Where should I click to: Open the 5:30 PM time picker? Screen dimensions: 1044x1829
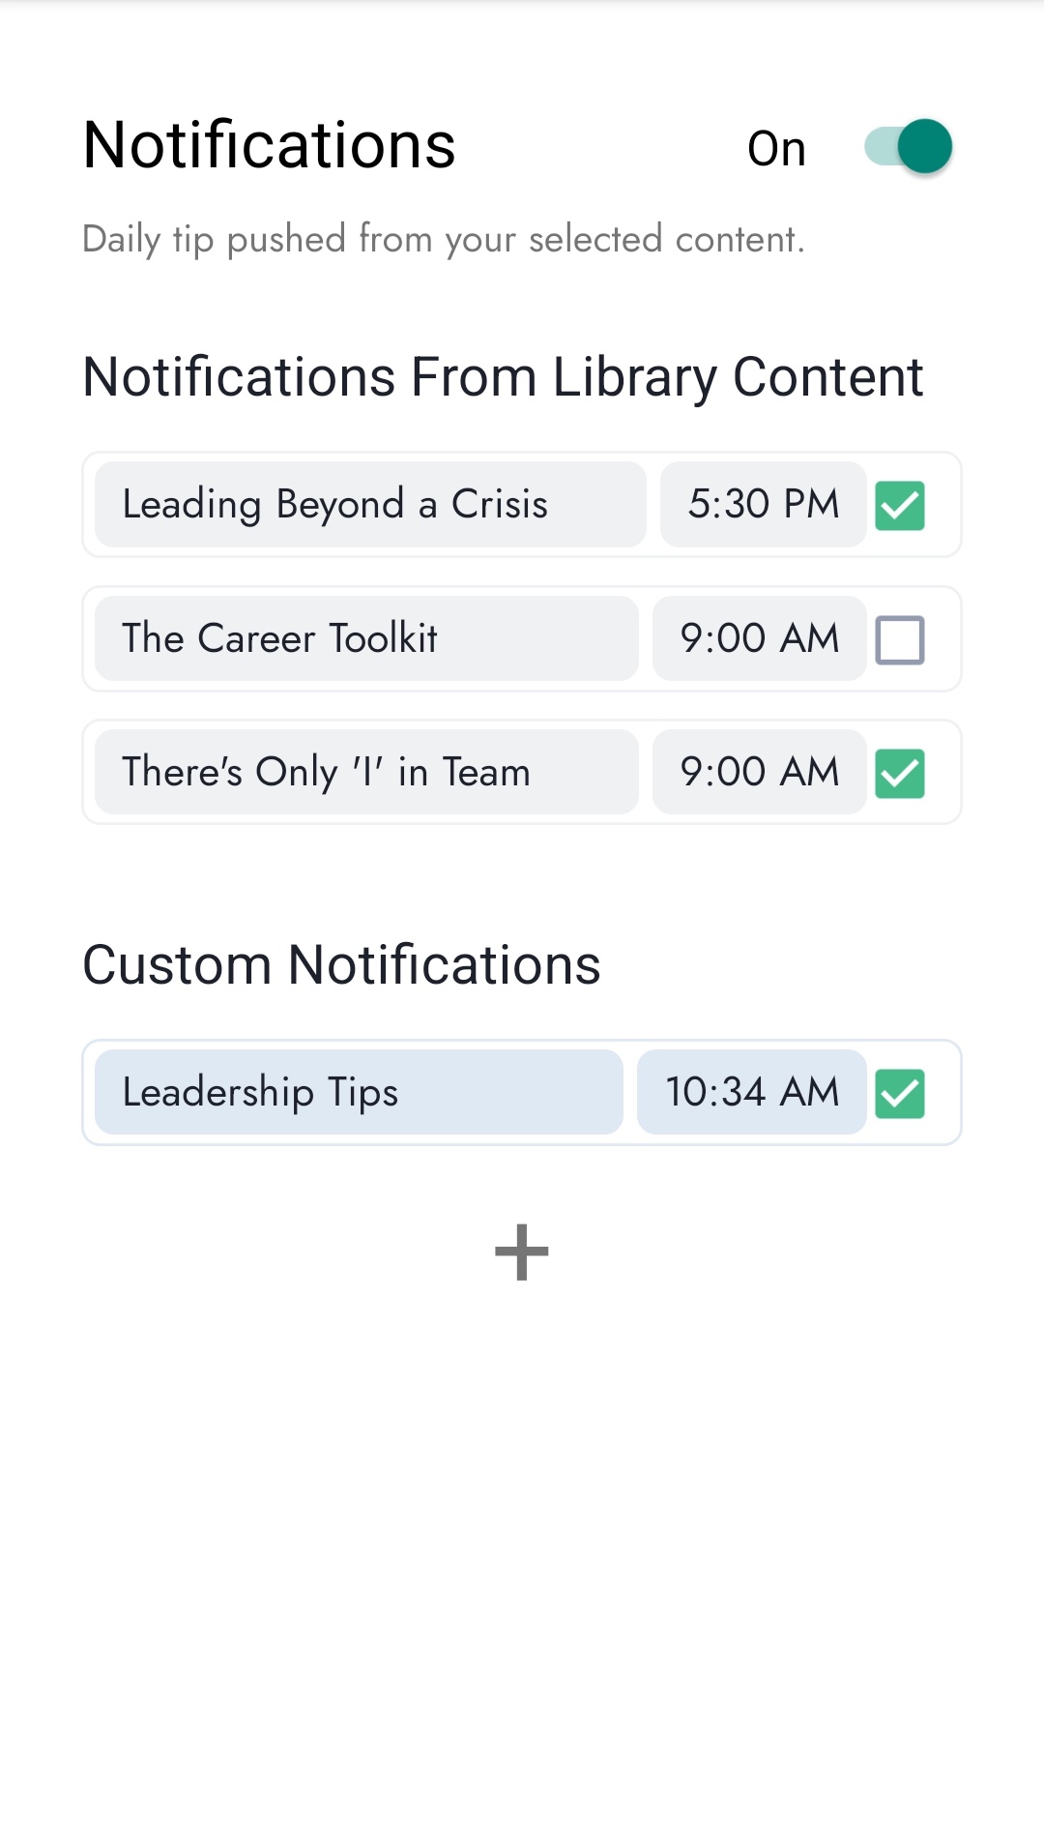pyautogui.click(x=763, y=505)
